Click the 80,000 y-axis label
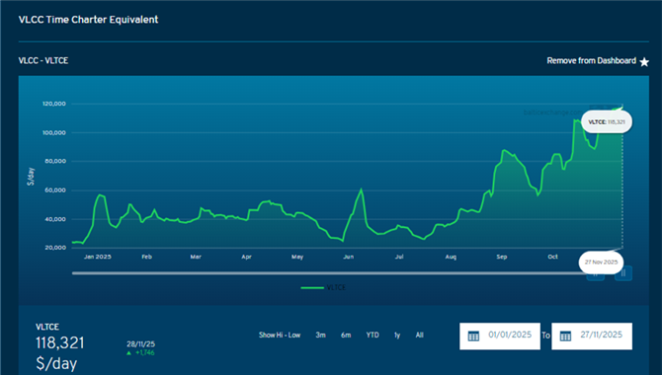662x375 pixels. pos(55,161)
